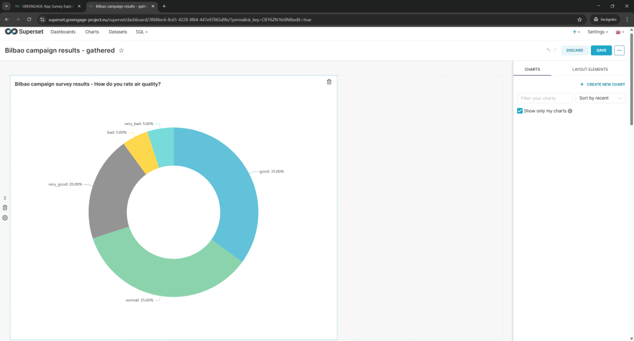Click Create New Chart link

603,84
